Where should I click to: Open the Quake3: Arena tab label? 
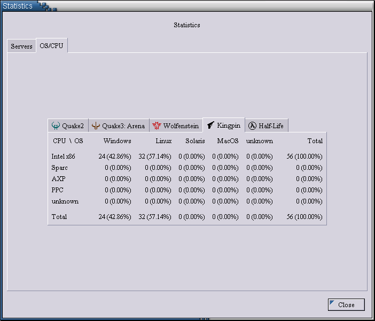tap(123, 126)
